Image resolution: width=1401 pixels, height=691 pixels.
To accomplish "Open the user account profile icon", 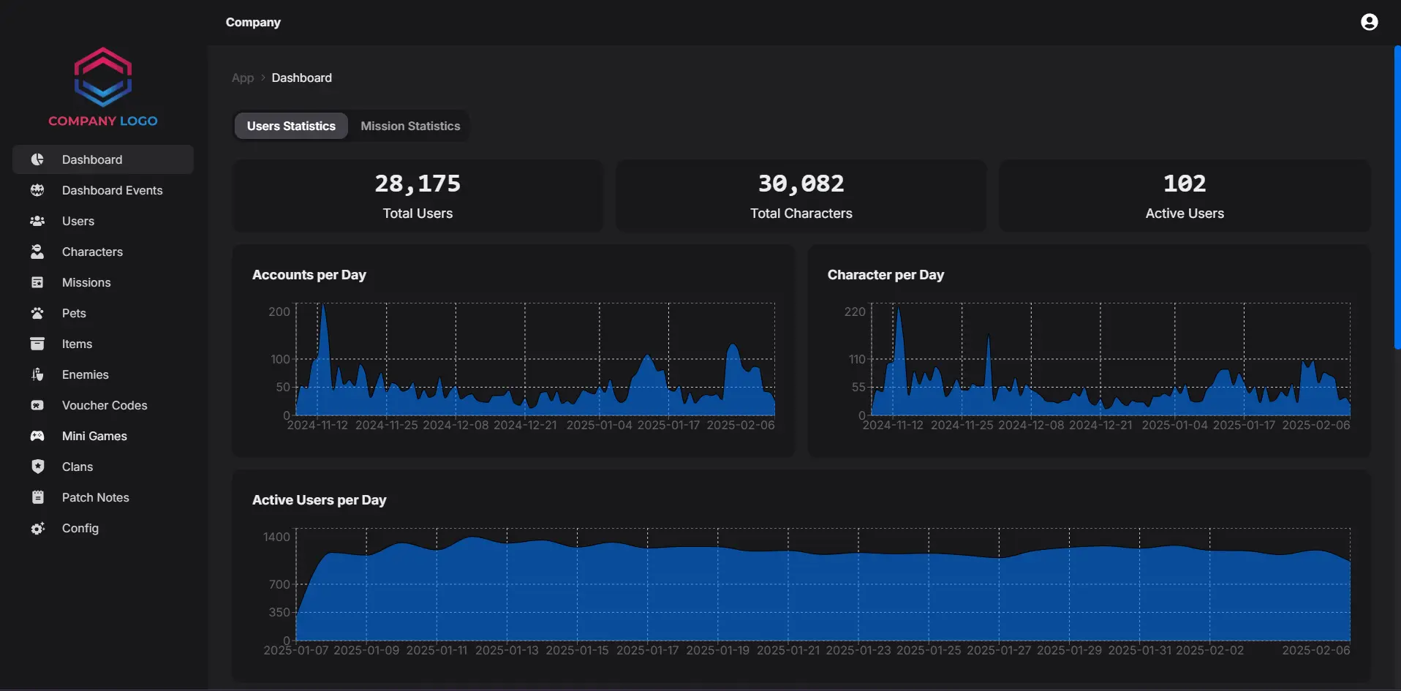I will tap(1369, 22).
